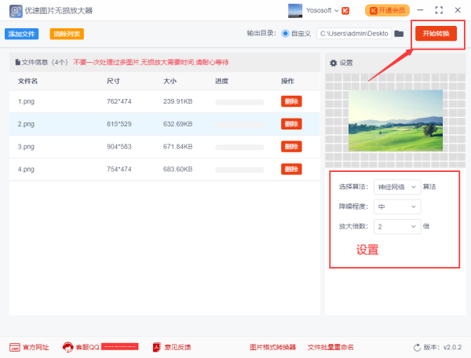
Task: Click the 添加文件 add file button
Action: click(x=22, y=34)
